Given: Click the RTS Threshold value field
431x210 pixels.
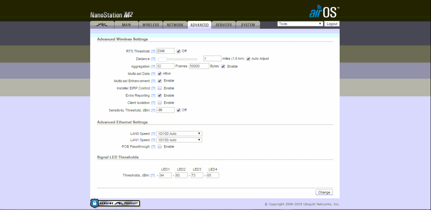Looking at the screenshot, I should pos(166,51).
